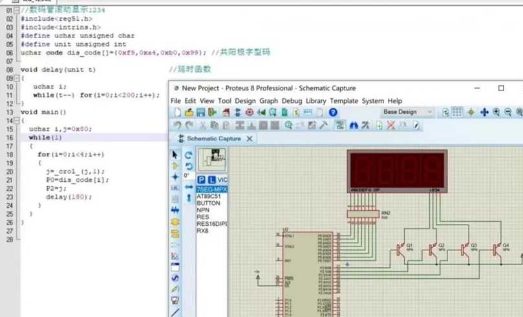The height and width of the screenshot is (317, 523).
Task: Select 7SEG-MPX in the device list
Action: 212,189
